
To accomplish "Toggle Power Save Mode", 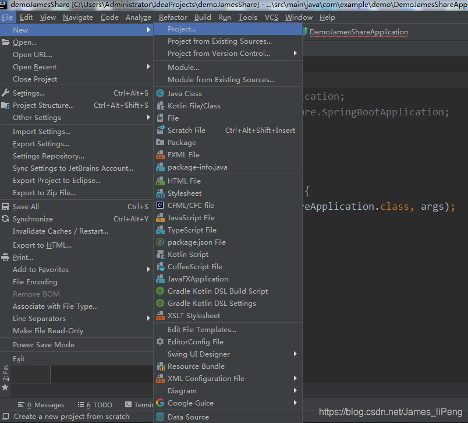I will coord(76,345).
